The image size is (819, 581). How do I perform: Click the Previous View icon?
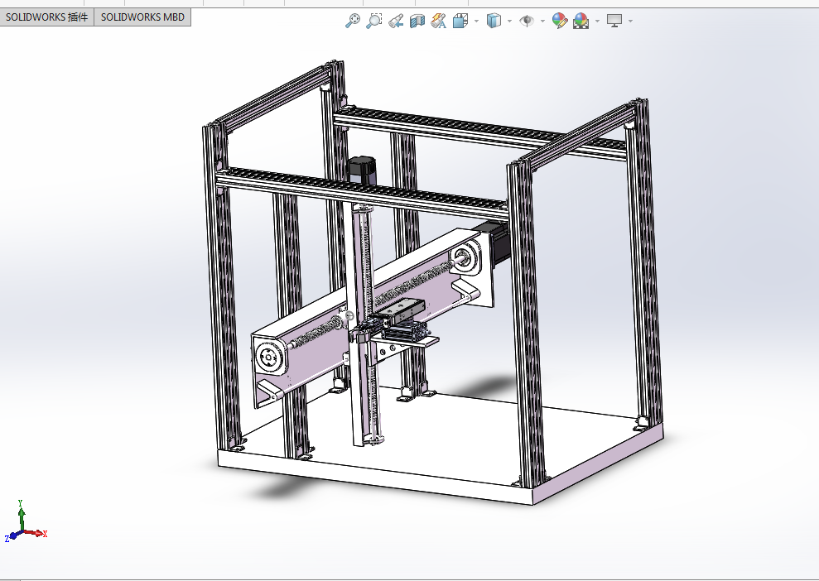point(396,21)
